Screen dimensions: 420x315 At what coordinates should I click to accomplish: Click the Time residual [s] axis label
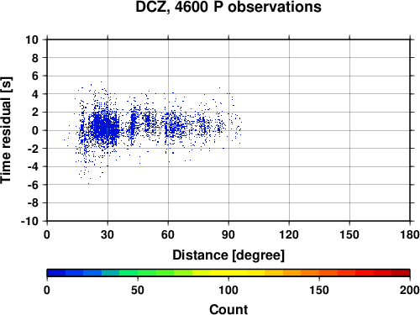coord(6,130)
